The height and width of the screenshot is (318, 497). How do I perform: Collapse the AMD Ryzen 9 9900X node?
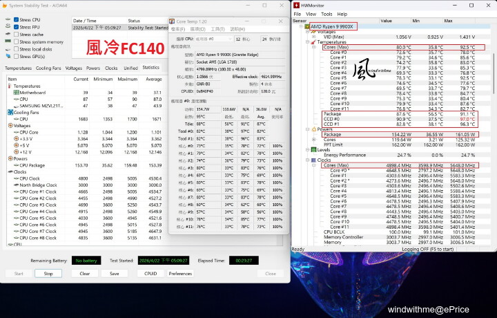301,26
